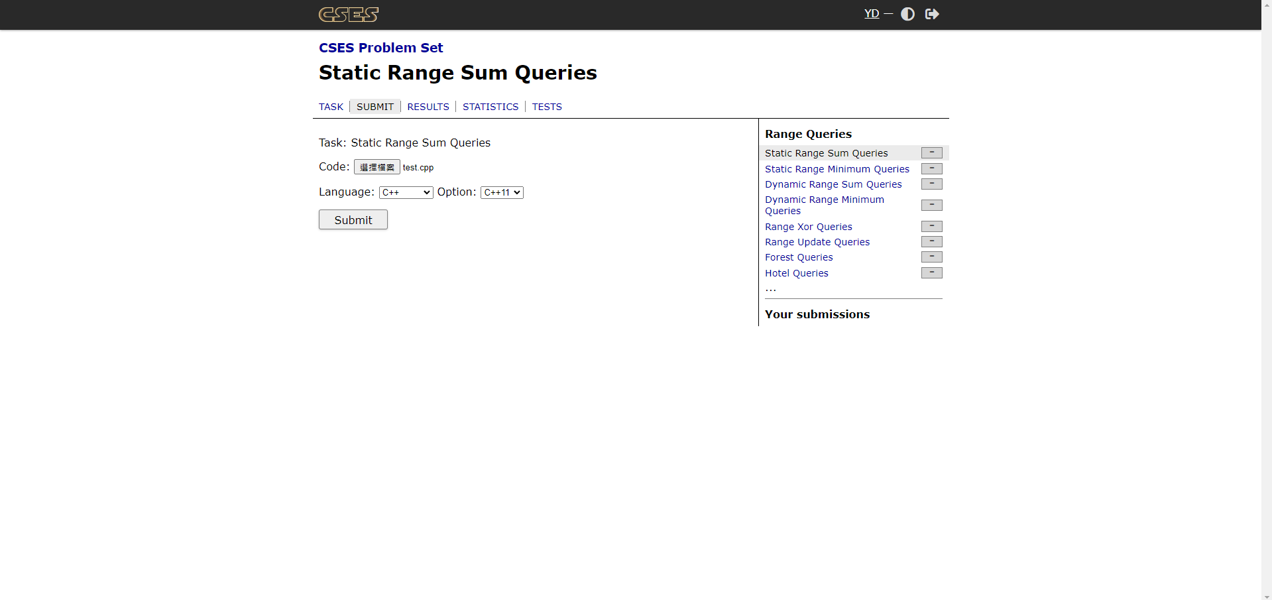
Task: Expand the ellipsis under Hotel Queries
Action: [x=770, y=289]
